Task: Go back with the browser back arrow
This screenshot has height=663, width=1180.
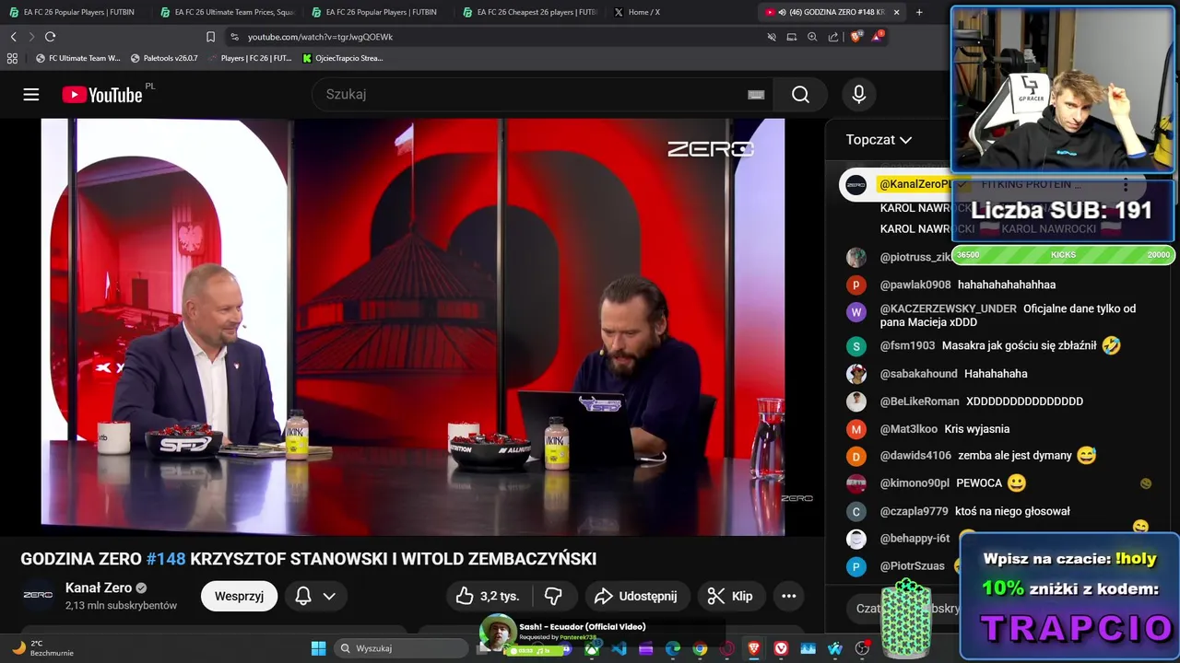Action: pos(14,37)
